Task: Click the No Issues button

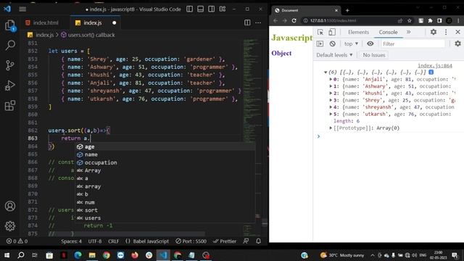Action: [374, 55]
